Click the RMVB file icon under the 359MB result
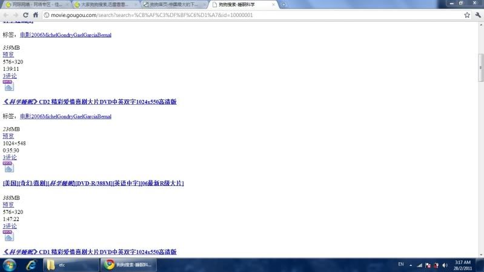This screenshot has width=484, height=272. [8, 86]
